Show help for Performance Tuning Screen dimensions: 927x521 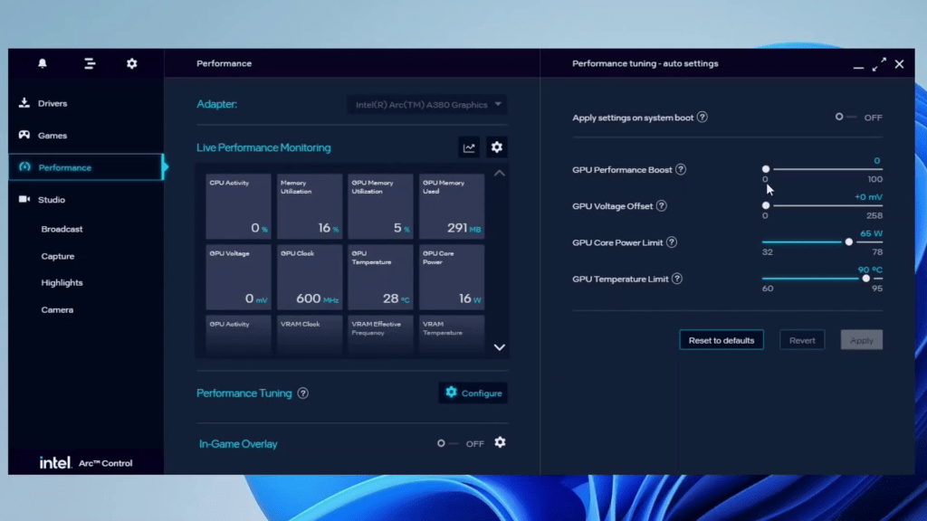click(302, 393)
